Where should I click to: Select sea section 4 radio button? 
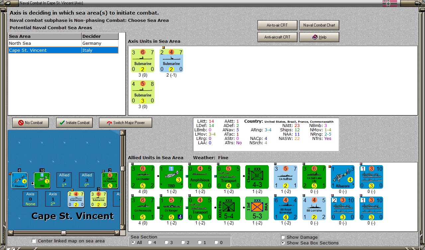click(150, 243)
